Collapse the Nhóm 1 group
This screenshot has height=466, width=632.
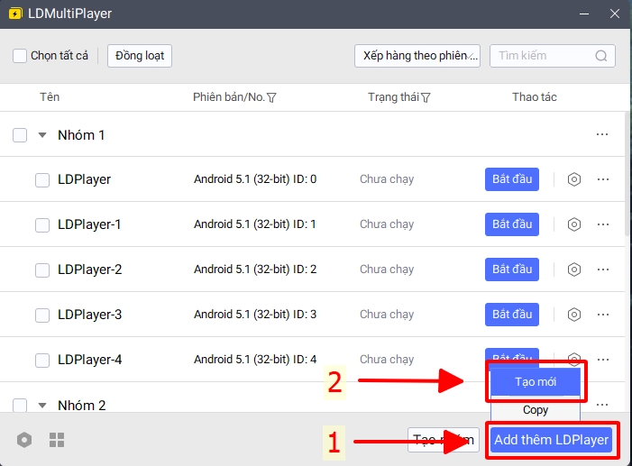click(42, 135)
